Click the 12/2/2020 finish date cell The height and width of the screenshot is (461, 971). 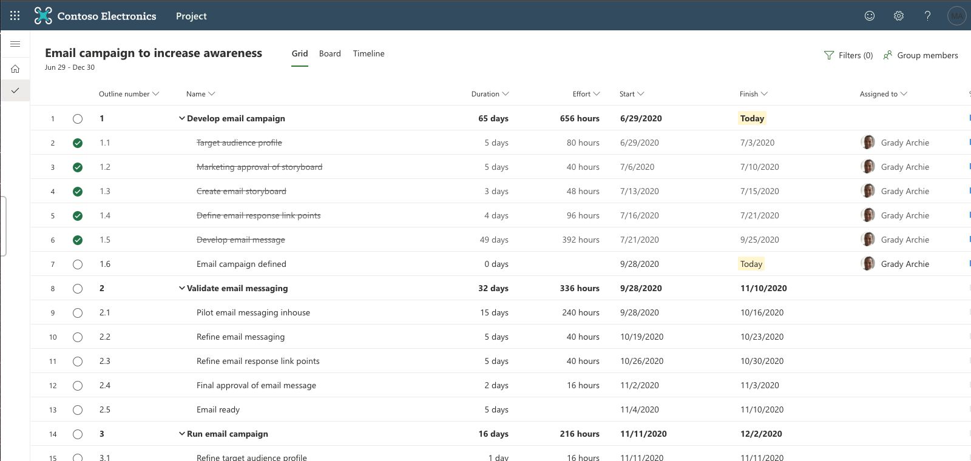coord(761,434)
